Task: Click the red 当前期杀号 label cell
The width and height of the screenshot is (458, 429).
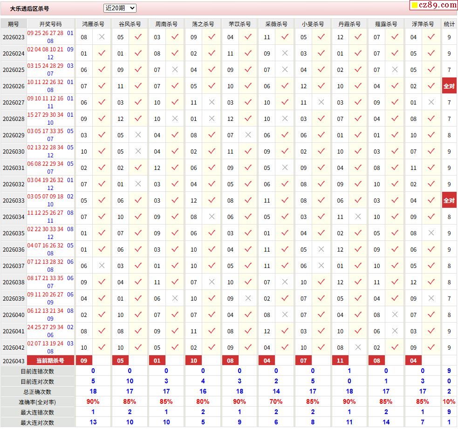Action: tap(50, 360)
